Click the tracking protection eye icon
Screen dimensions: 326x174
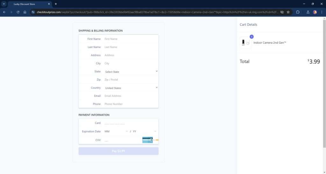pyautogui.click(x=282, y=12)
